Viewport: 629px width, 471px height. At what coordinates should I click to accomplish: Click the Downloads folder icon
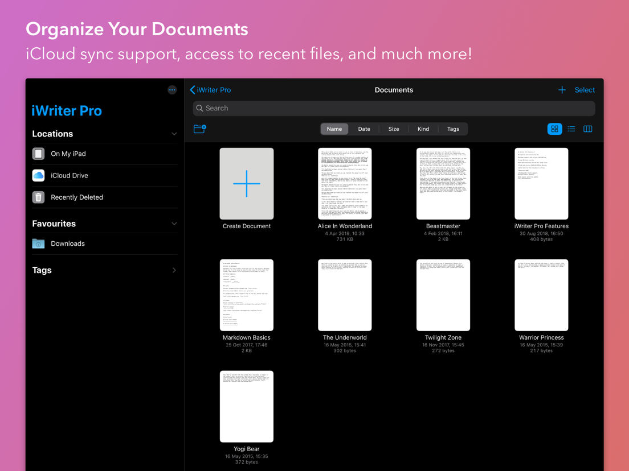tap(39, 243)
